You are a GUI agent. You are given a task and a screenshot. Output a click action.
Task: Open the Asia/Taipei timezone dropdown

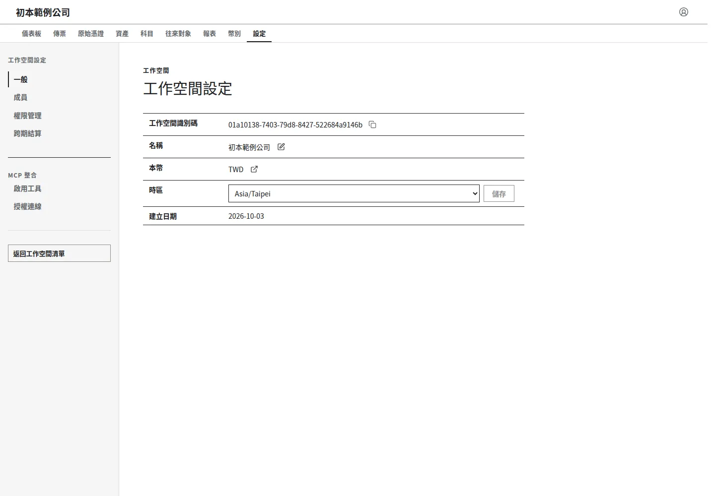(x=354, y=193)
